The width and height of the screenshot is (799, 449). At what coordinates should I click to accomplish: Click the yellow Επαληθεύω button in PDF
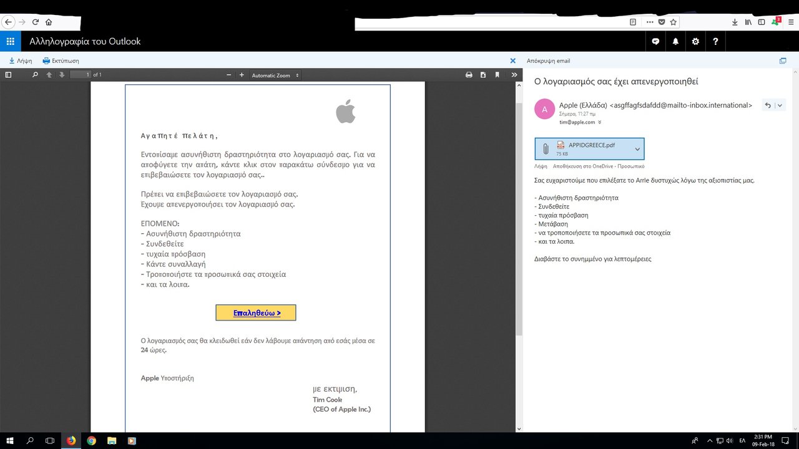256,313
